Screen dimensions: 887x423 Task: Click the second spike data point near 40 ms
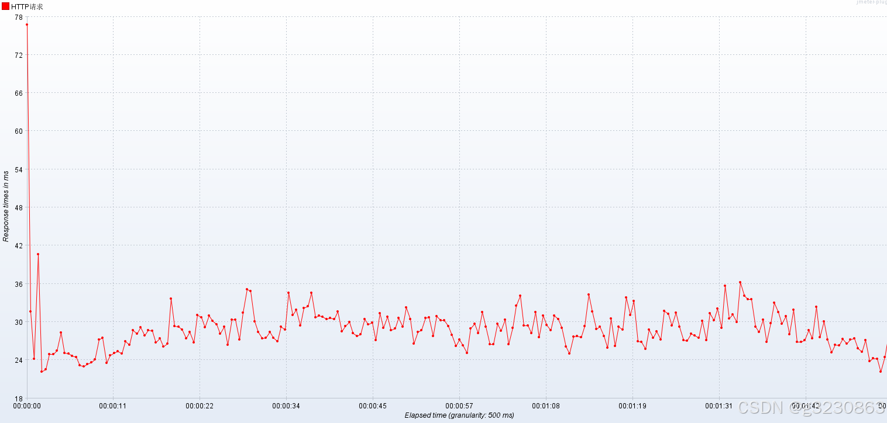38,254
